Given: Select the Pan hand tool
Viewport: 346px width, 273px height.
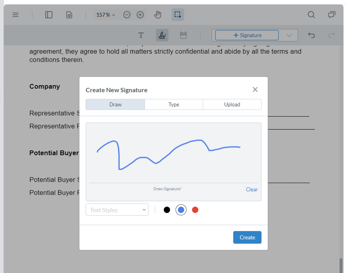Looking at the screenshot, I should (x=158, y=15).
